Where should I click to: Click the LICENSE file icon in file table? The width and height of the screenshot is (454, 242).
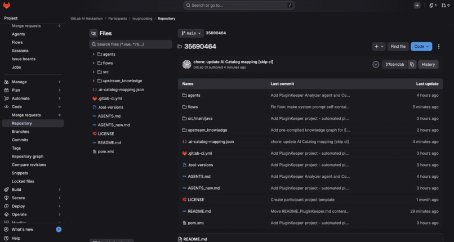[x=184, y=199]
